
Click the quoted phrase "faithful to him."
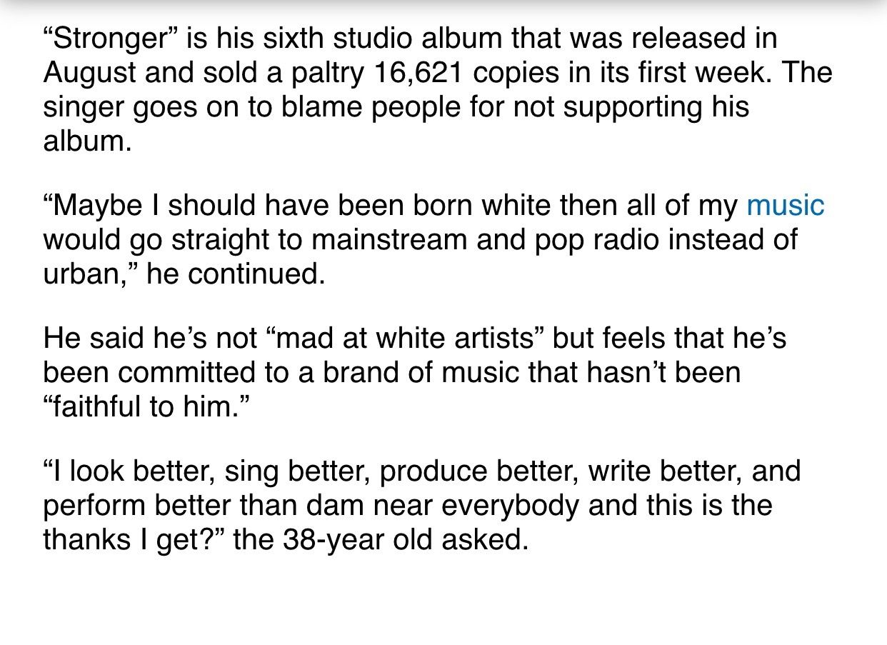tap(144, 406)
